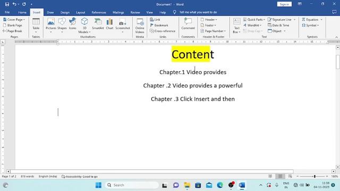This screenshot has width=340, height=191.
Task: Open the Pictures insert option
Action: pos(51,25)
